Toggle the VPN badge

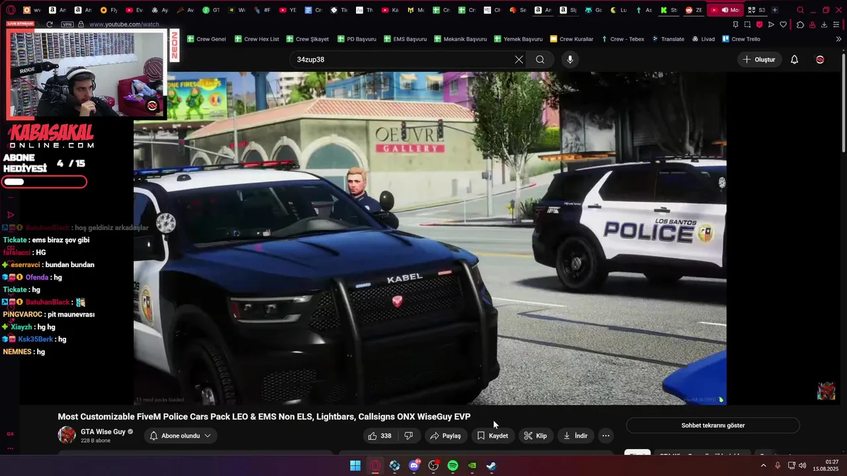point(67,24)
